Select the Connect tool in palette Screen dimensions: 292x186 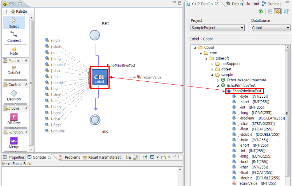[14, 36]
